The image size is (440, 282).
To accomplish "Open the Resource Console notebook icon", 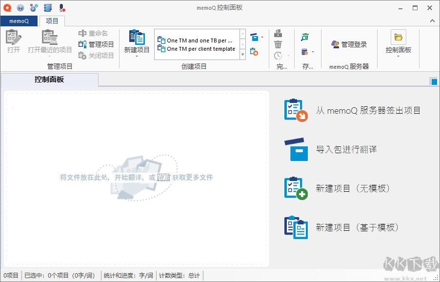I will click(x=48, y=8).
